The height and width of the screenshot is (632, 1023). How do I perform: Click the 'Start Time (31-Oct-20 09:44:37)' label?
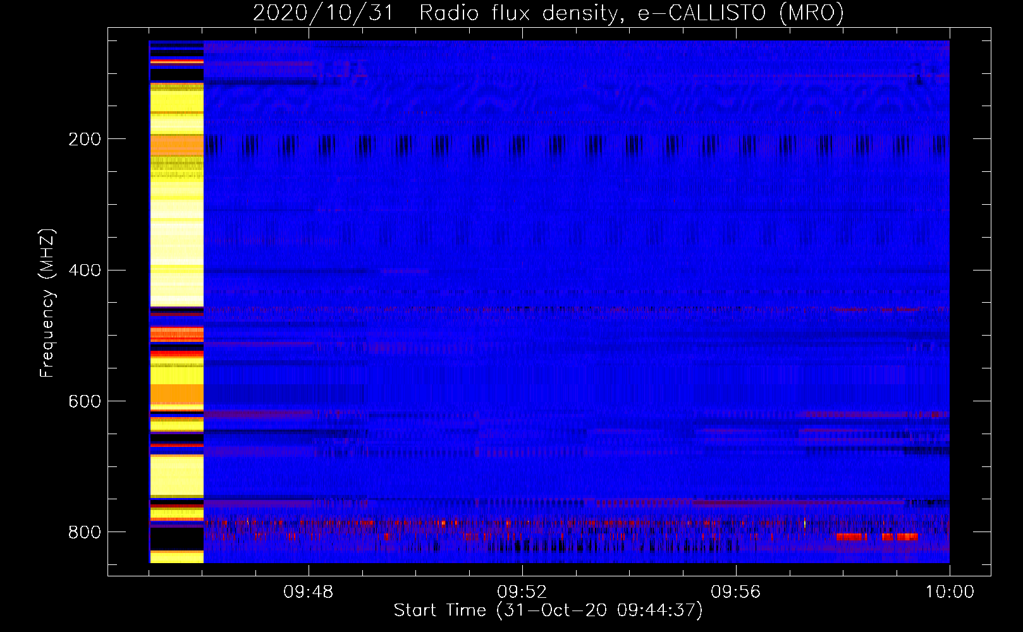coord(548,611)
